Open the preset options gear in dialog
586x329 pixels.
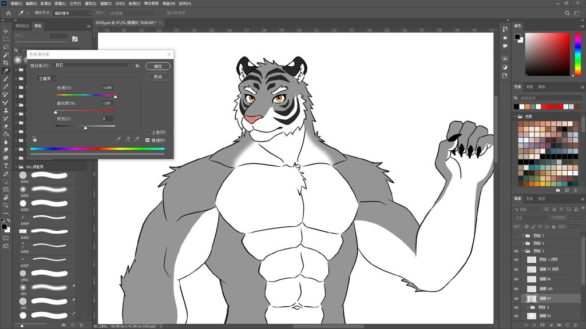coord(137,66)
